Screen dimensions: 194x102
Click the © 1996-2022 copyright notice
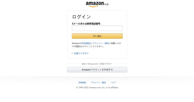coord(97,88)
